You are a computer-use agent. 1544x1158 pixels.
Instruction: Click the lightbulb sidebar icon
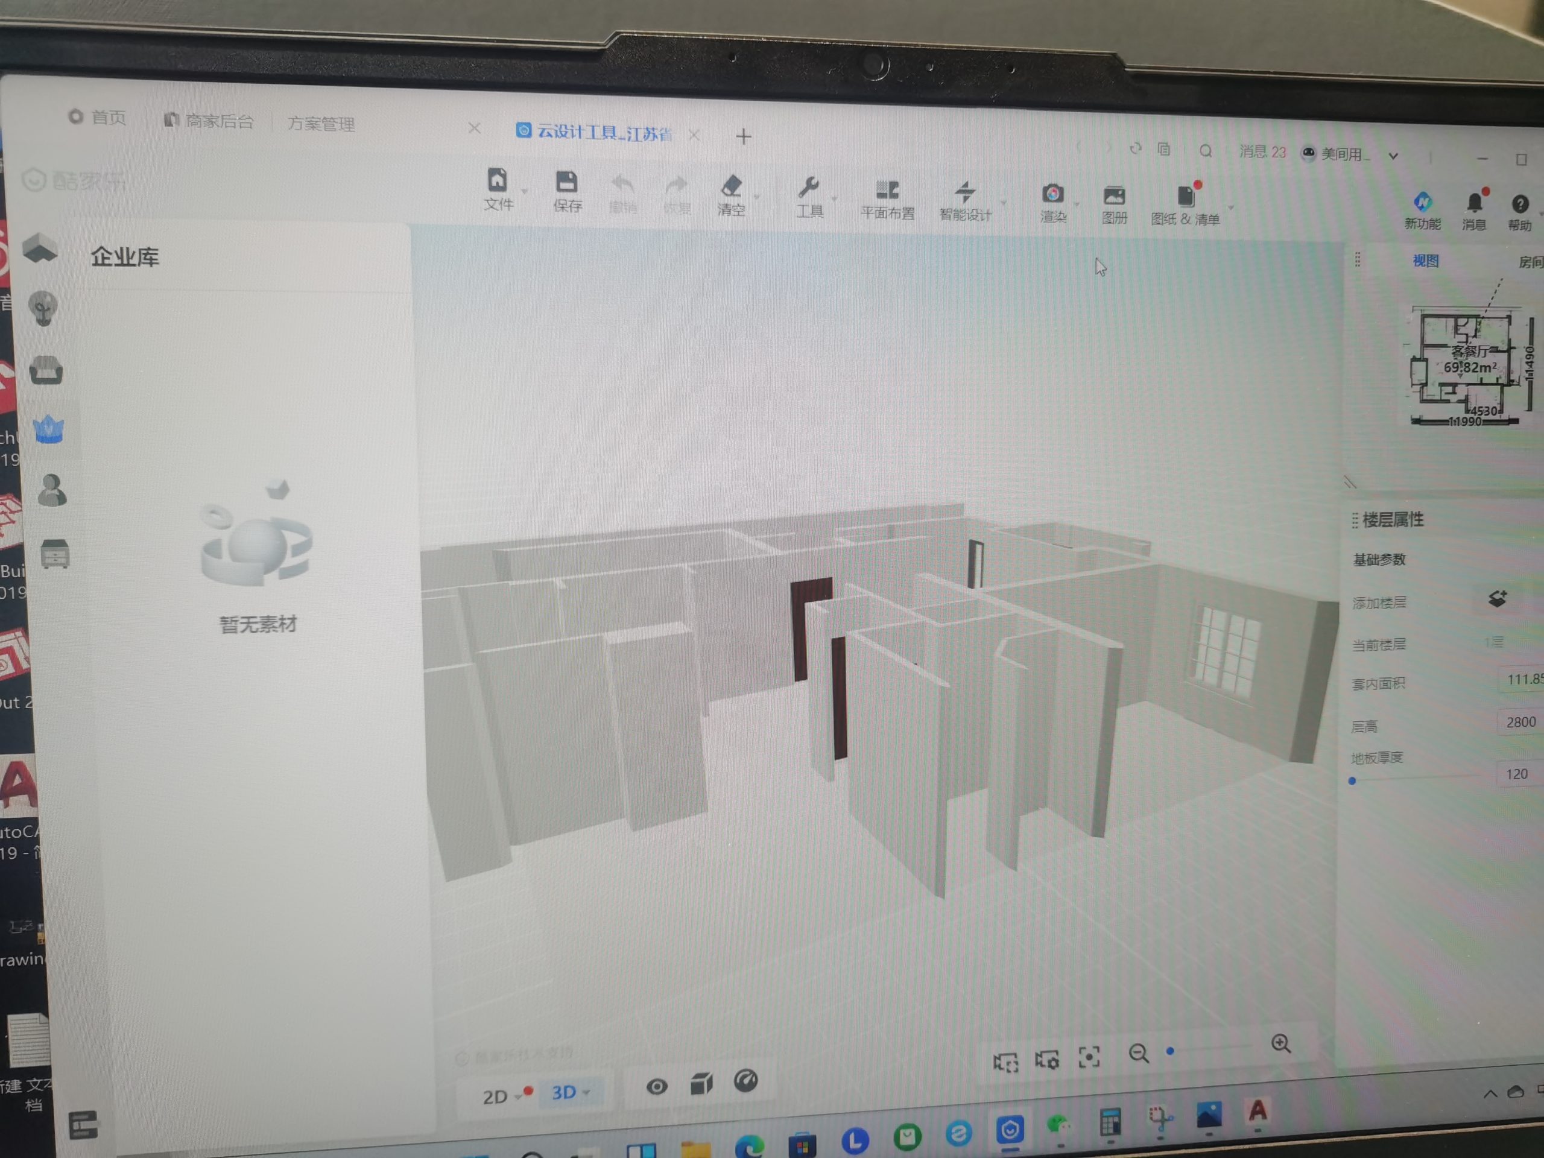click(43, 308)
